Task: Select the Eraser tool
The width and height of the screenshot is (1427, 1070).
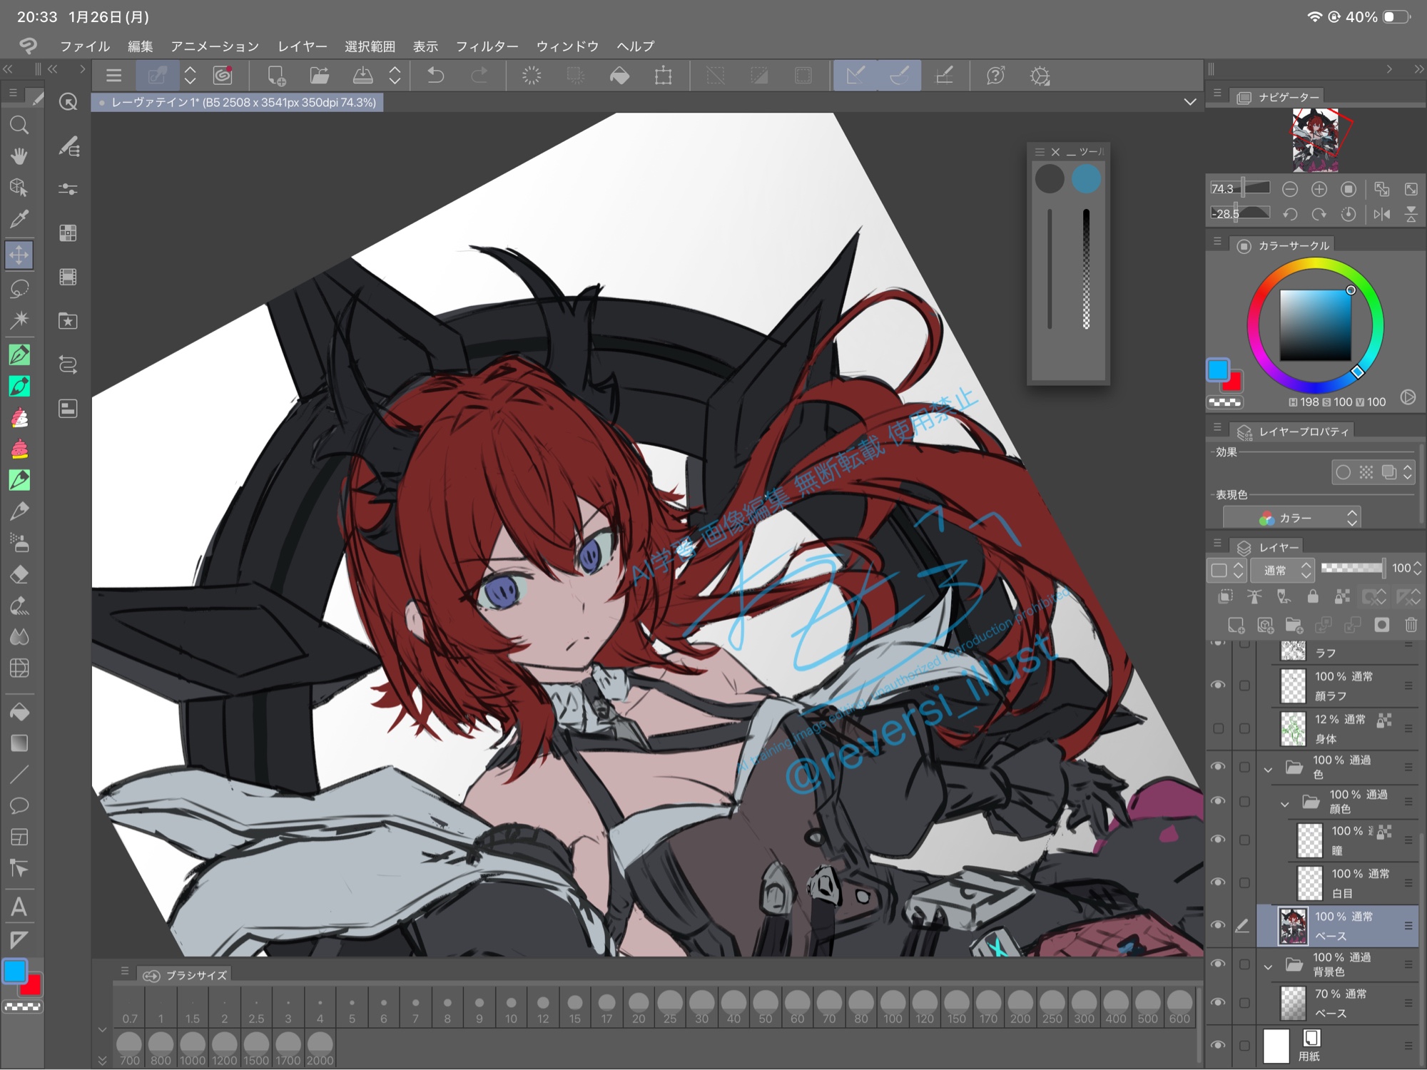Action: pyautogui.click(x=19, y=574)
